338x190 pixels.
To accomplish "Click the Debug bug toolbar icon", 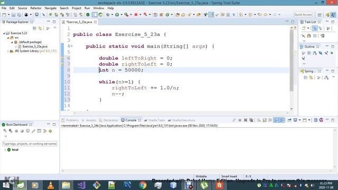I will point(108,15).
